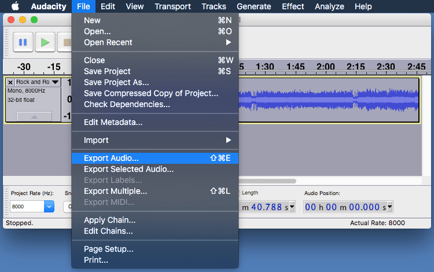
Task: Open the Tracks menu
Action: pyautogui.click(x=214, y=6)
